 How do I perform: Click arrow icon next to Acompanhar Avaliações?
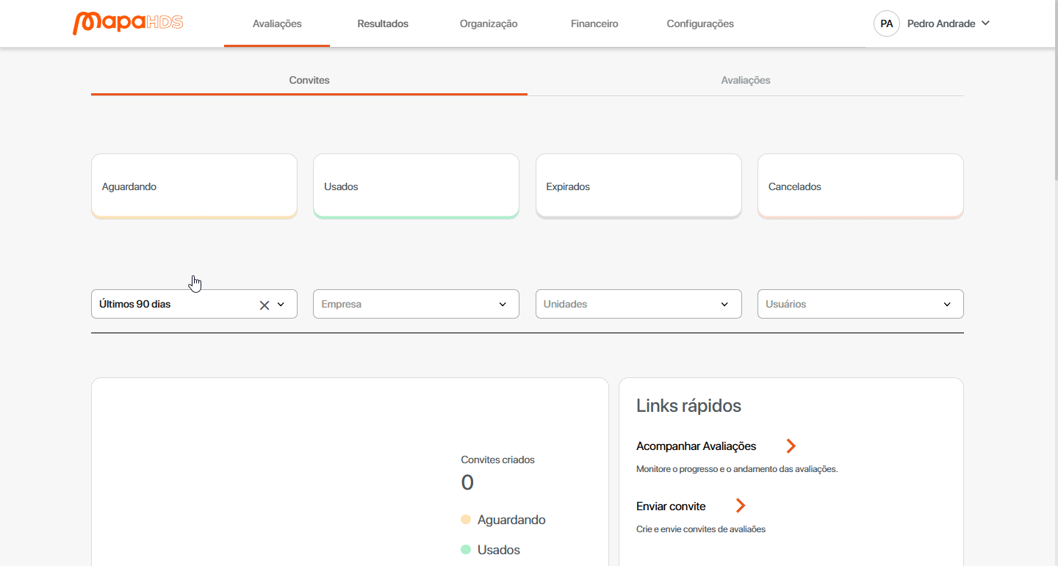[x=791, y=446]
